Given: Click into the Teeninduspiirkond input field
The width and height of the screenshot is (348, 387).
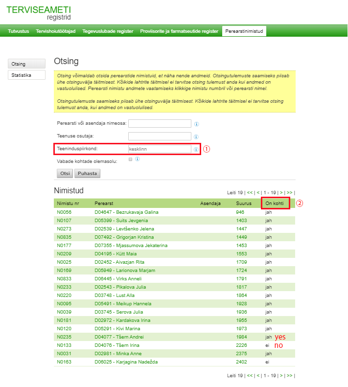Looking at the screenshot, I should tap(159, 149).
